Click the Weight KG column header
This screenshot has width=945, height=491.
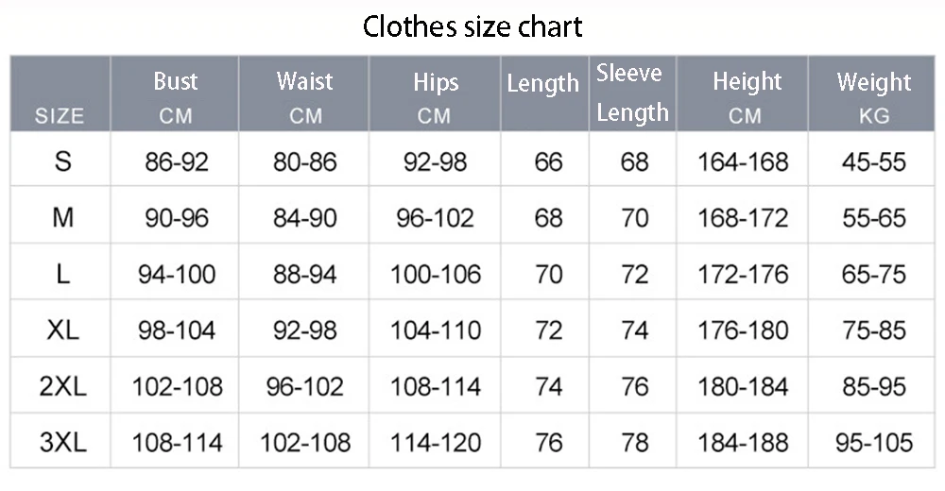click(x=874, y=96)
